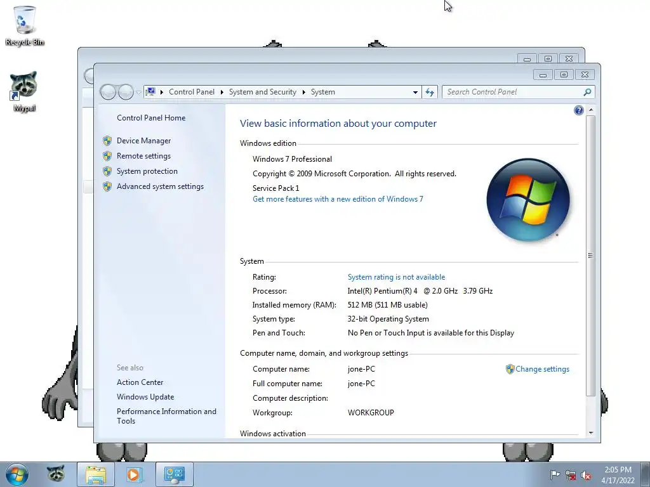This screenshot has width=650, height=487.
Task: Open Mypal raccoon icon in taskbar
Action: (x=56, y=474)
